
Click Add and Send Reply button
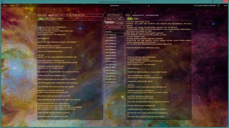click(114, 27)
